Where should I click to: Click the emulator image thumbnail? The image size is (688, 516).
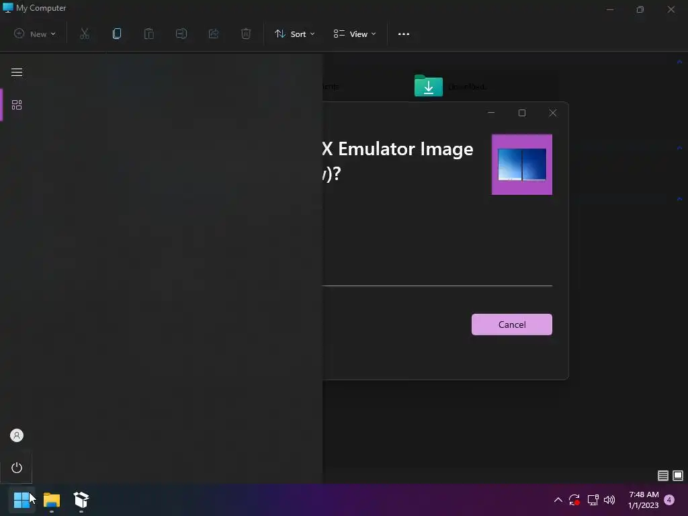point(521,165)
